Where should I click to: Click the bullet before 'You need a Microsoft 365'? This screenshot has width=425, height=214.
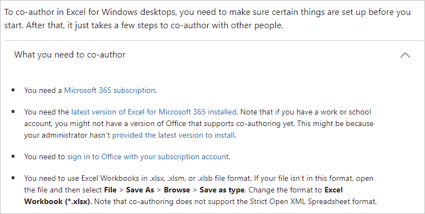pyautogui.click(x=13, y=90)
